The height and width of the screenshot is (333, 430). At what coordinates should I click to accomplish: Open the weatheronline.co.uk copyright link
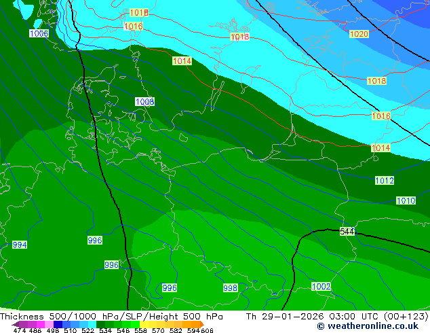coord(368,326)
